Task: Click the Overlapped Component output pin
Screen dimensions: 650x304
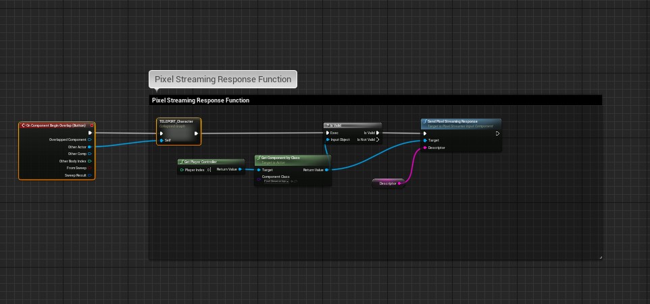Action: 90,140
